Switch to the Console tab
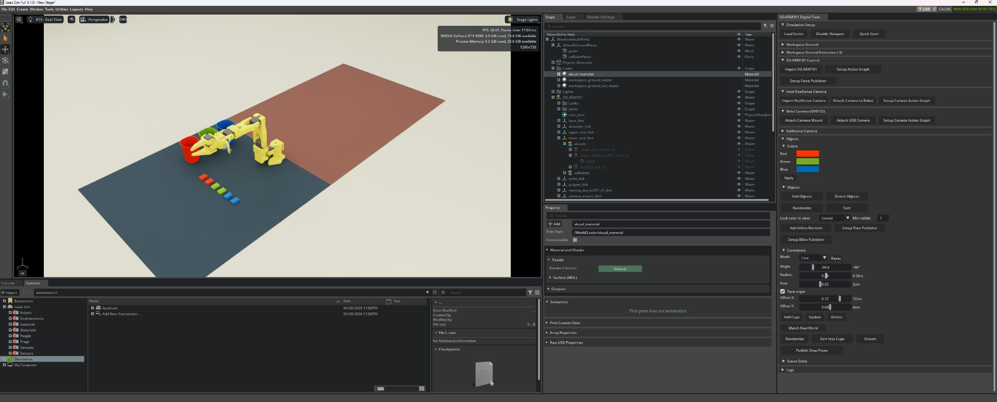 coord(8,283)
